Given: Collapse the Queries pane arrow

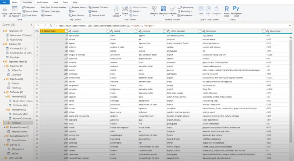Looking at the screenshot, I should point(31,25).
